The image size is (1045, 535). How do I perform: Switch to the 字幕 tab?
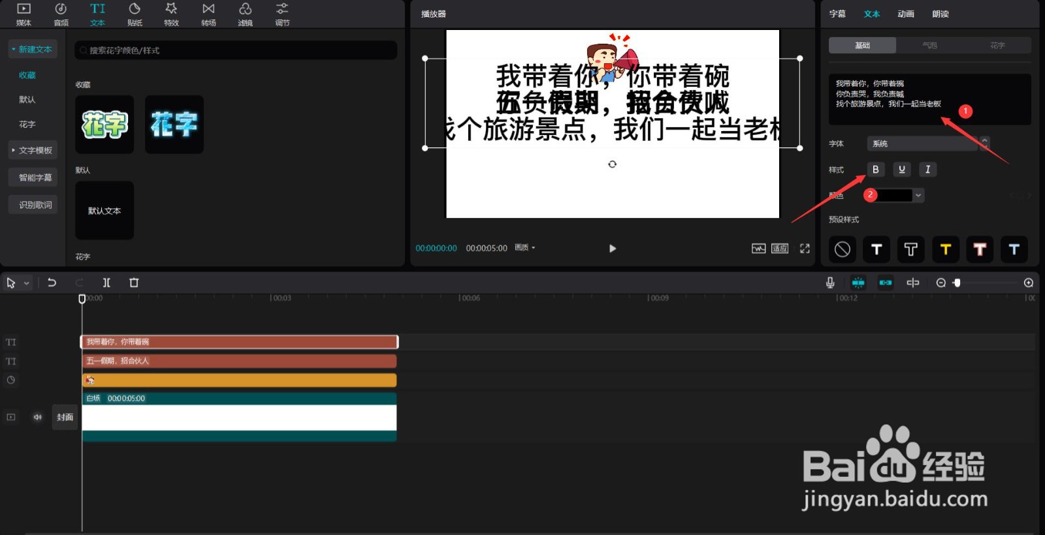click(x=837, y=14)
